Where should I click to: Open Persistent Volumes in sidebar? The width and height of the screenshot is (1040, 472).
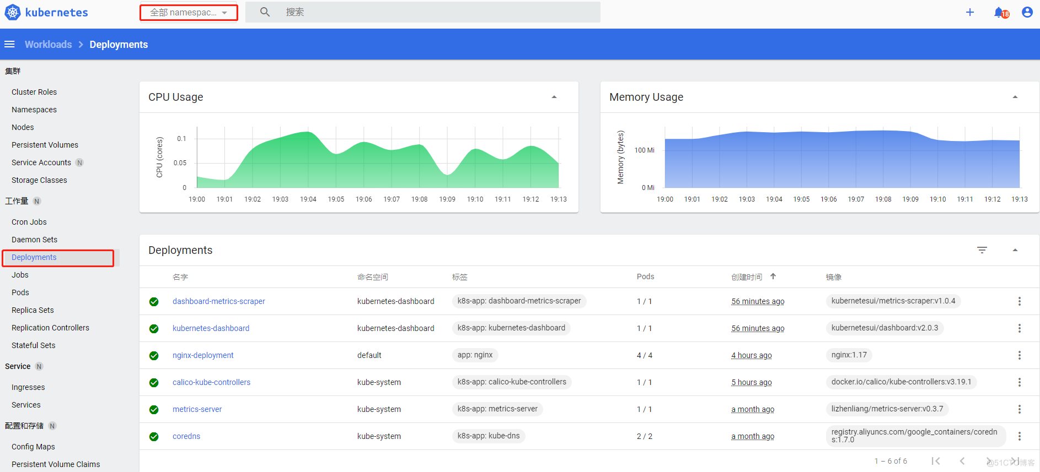click(45, 145)
